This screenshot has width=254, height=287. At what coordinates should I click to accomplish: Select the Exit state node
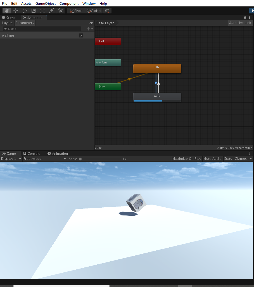tap(108, 41)
